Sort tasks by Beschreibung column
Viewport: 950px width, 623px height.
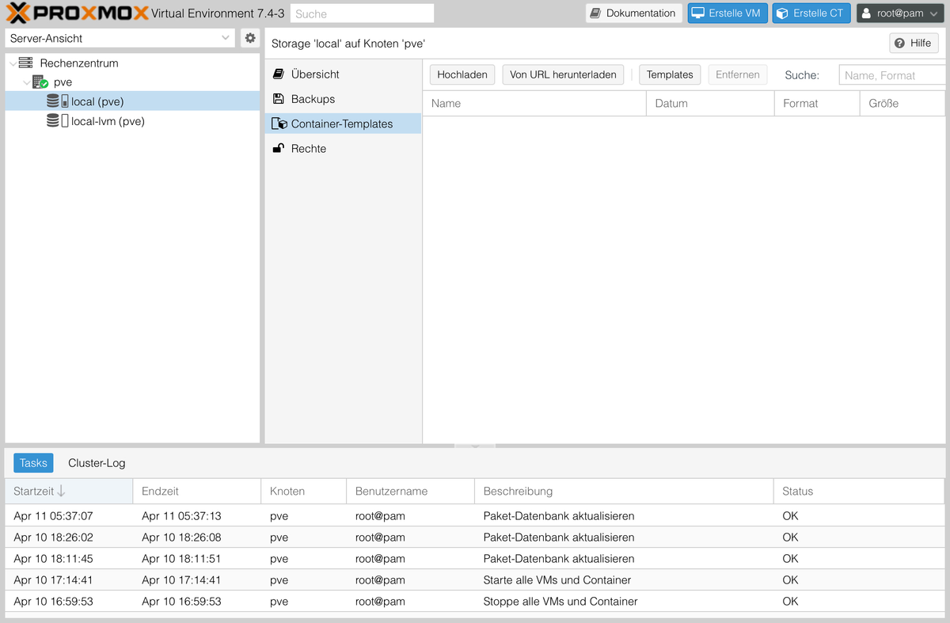click(x=624, y=491)
